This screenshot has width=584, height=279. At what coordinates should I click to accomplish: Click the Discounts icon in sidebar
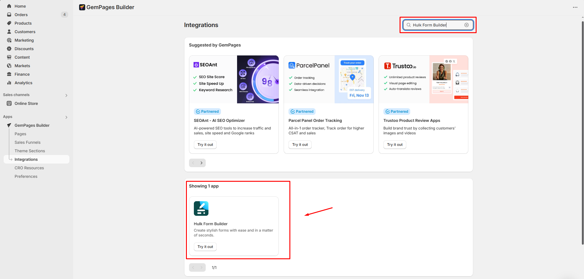[9, 49]
